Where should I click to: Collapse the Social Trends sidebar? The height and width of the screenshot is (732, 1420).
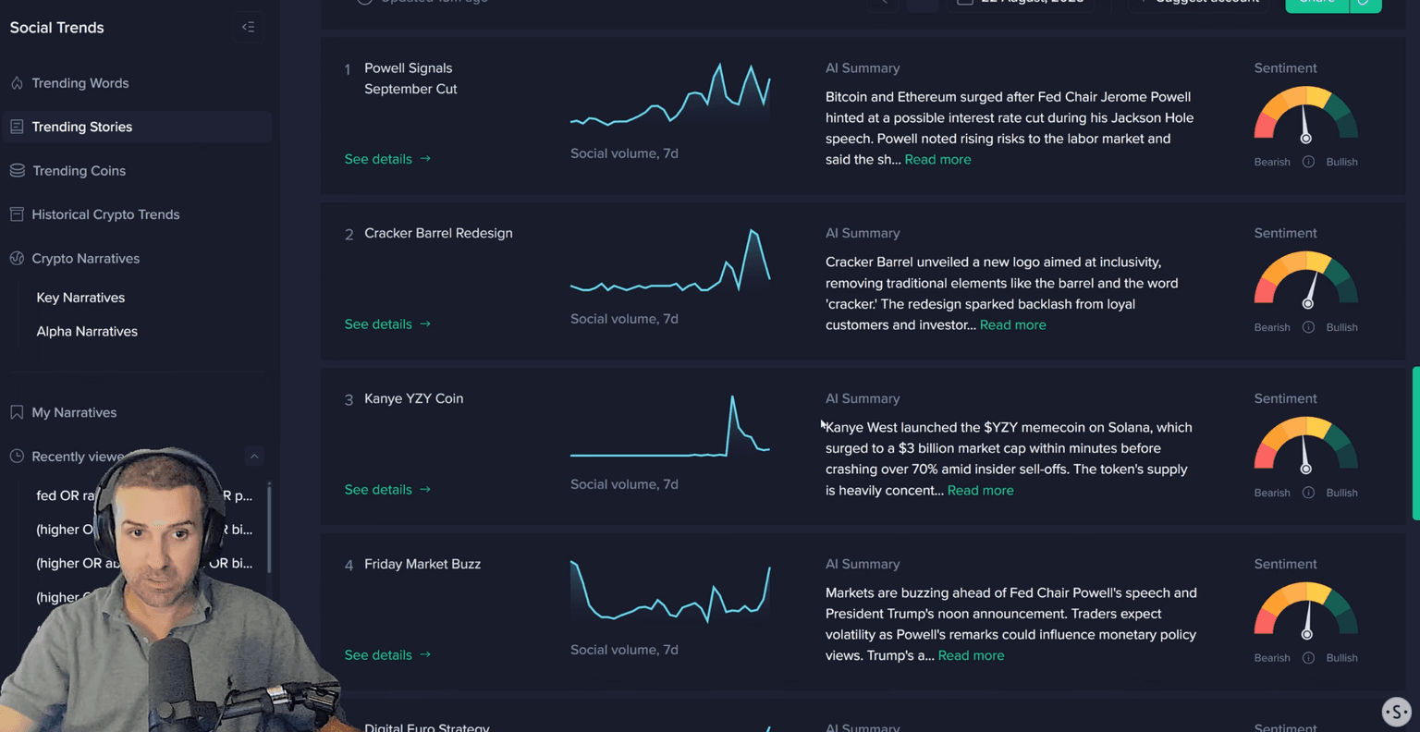[248, 28]
